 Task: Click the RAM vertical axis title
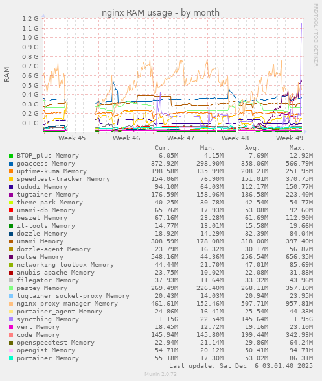tap(6, 75)
